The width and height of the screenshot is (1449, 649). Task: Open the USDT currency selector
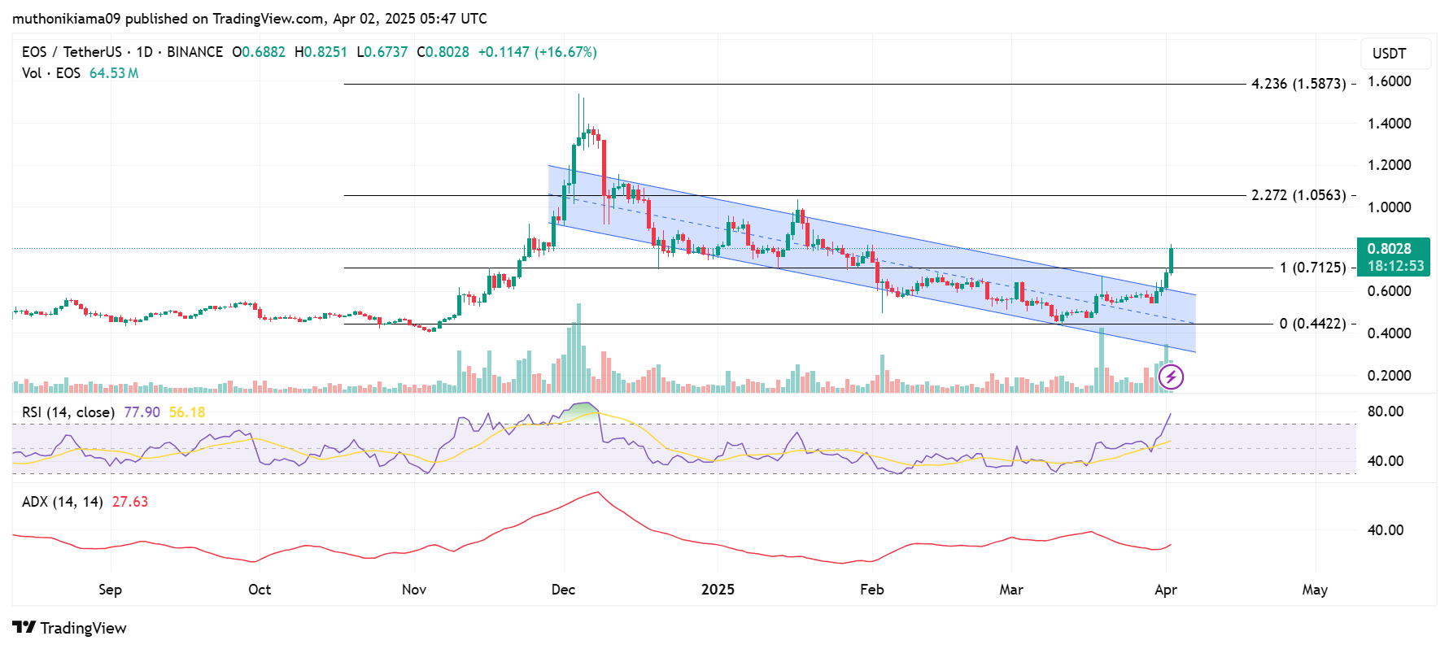point(1389,54)
